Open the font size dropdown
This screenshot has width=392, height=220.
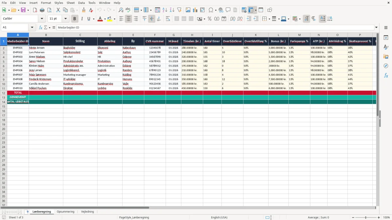click(65, 19)
